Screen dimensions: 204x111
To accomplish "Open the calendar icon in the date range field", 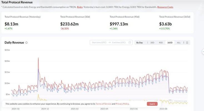I will (130, 42).
